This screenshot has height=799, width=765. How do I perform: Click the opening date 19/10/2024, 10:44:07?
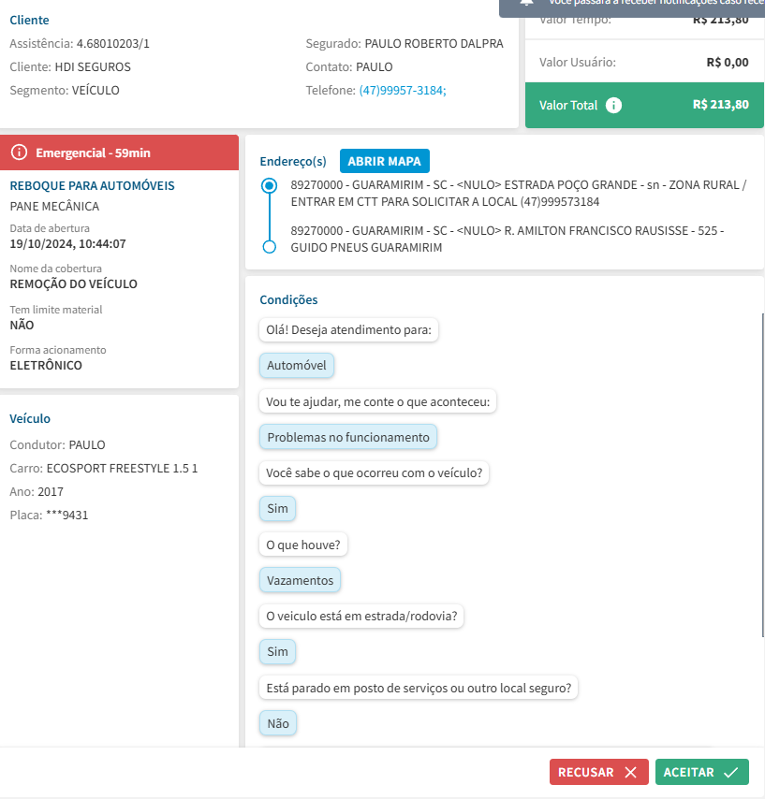(x=67, y=243)
